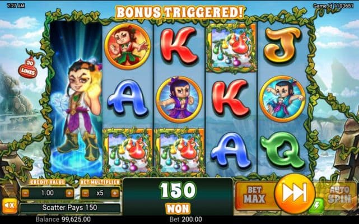The width and height of the screenshot is (359, 224).
Task: Select the top red K symbol
Action: click(x=179, y=45)
